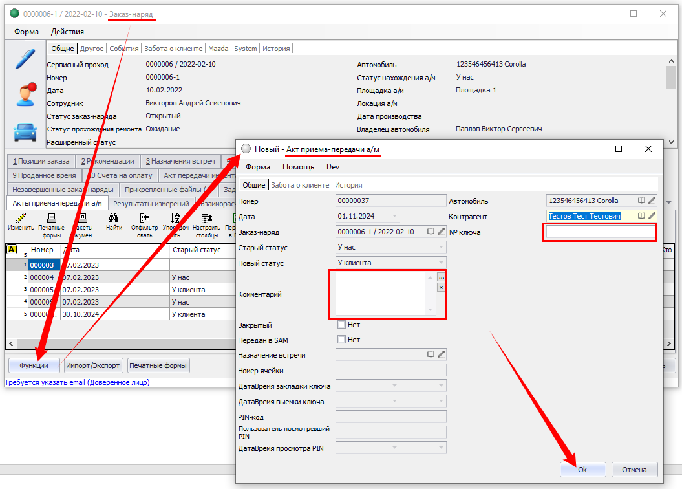Expand the Старый статус dropdown

442,248
